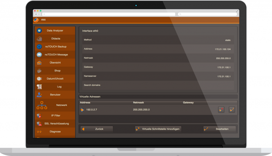Click virtual address 192.0.2.7 text

point(92,110)
